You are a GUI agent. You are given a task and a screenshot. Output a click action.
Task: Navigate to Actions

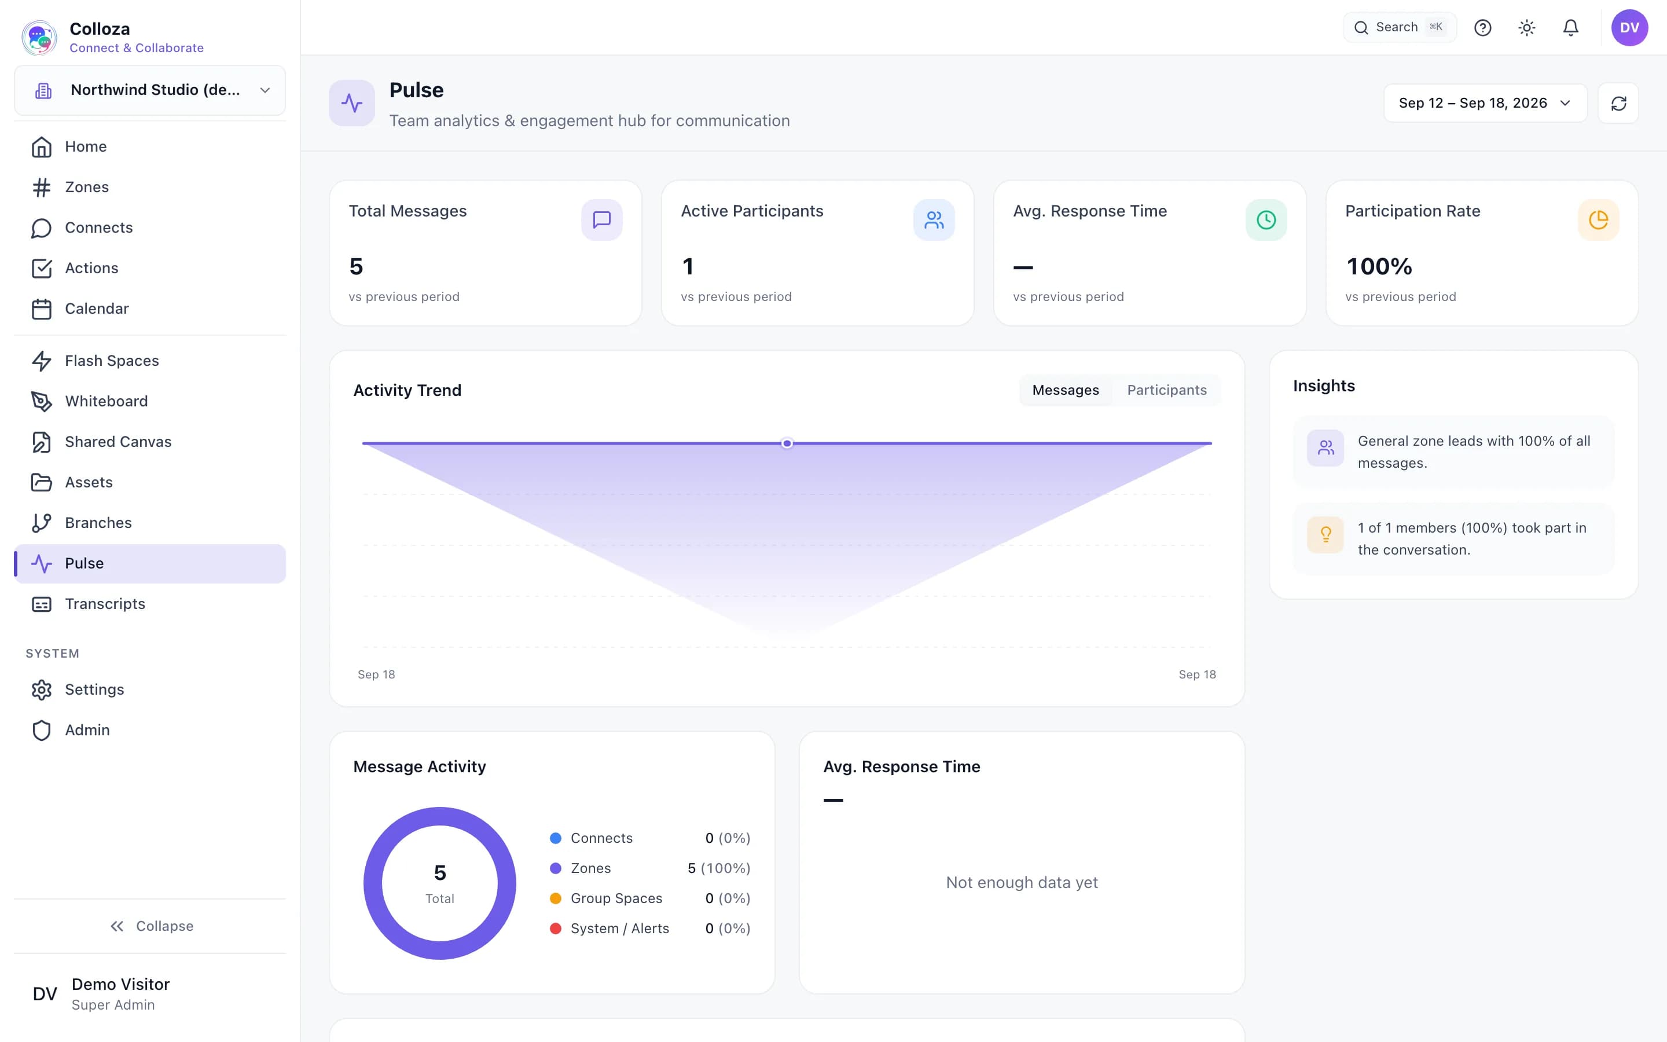click(x=149, y=268)
